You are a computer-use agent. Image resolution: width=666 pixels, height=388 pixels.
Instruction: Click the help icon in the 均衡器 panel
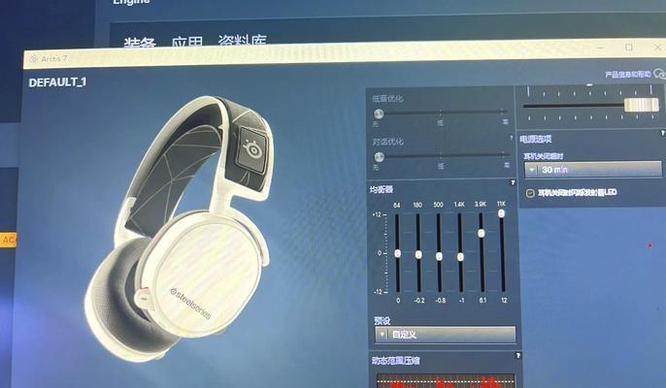pos(513,182)
